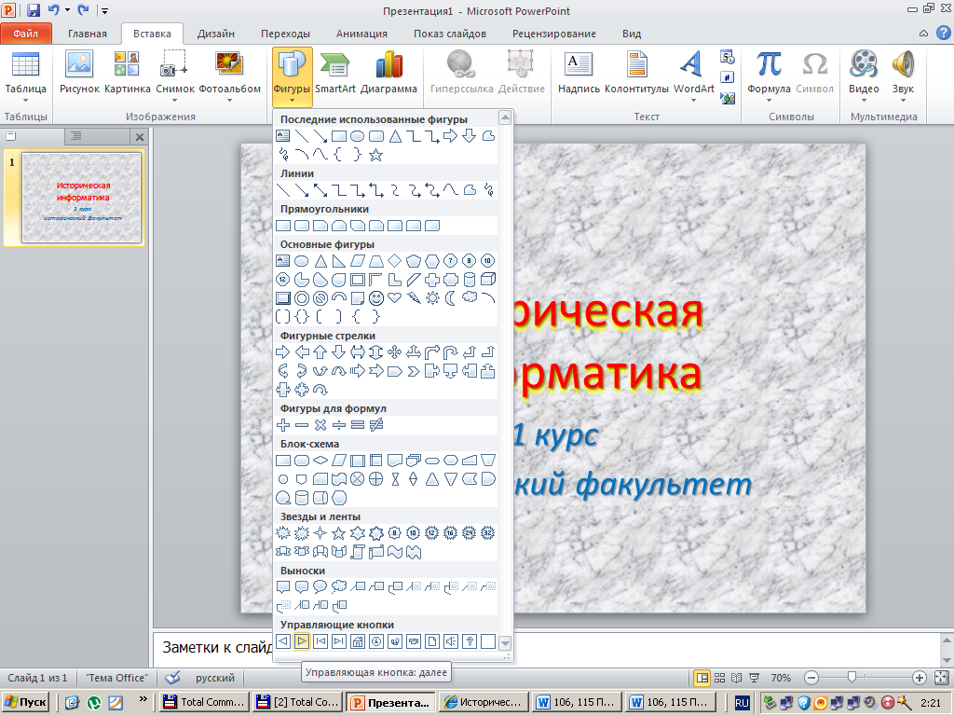Pick the Sound action button shape

(x=450, y=641)
